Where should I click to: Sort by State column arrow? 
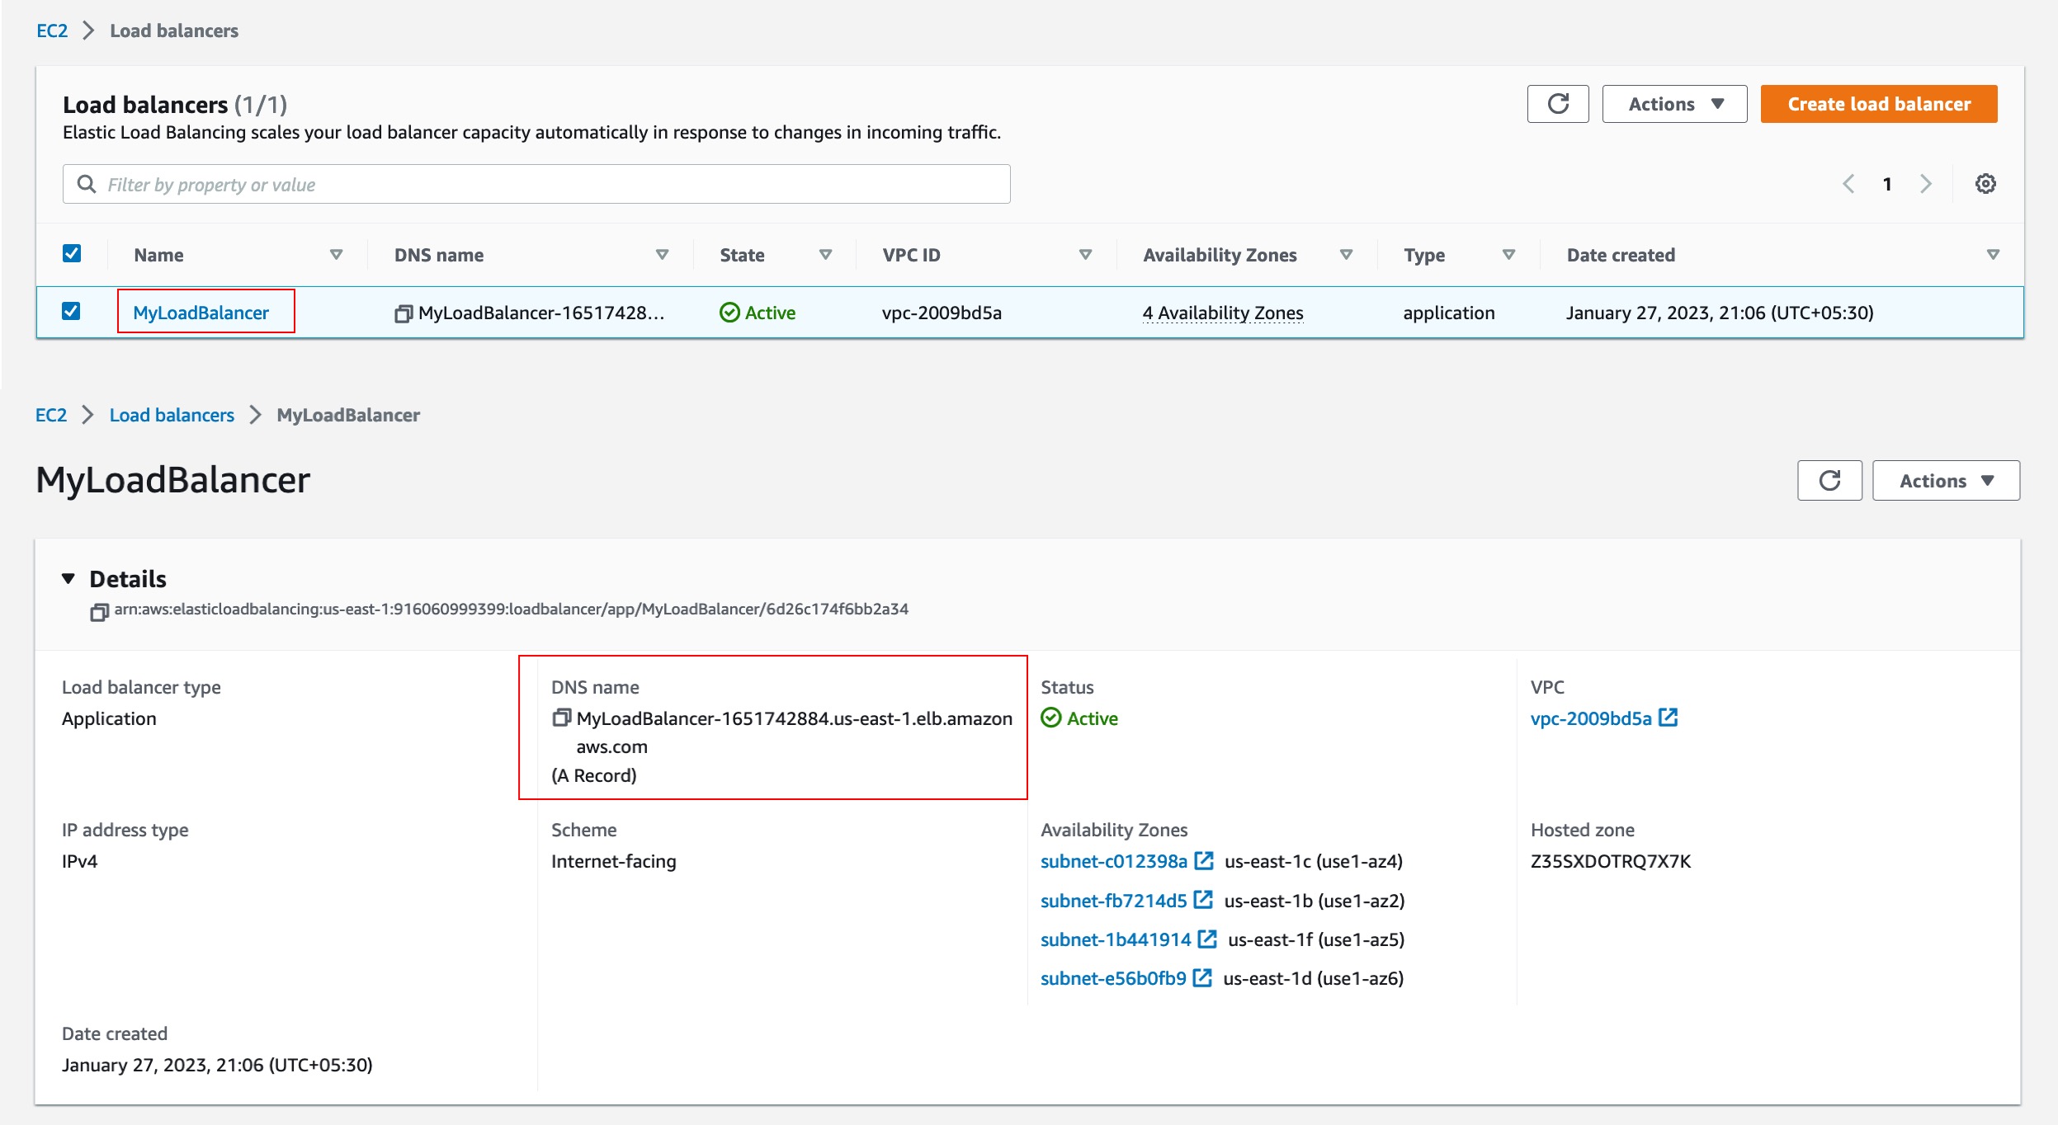pos(825,254)
